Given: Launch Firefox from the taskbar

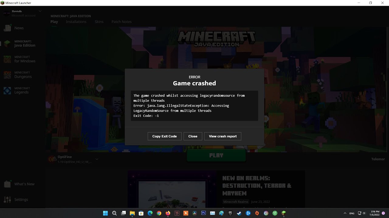Looking at the screenshot, I should tap(168, 213).
